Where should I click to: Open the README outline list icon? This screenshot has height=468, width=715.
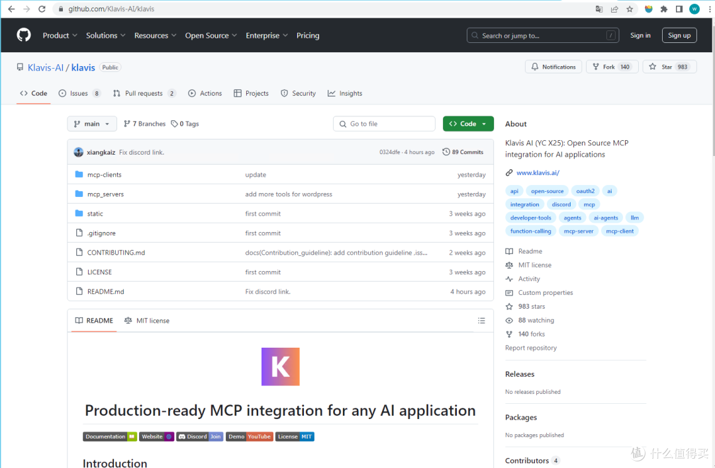(481, 321)
